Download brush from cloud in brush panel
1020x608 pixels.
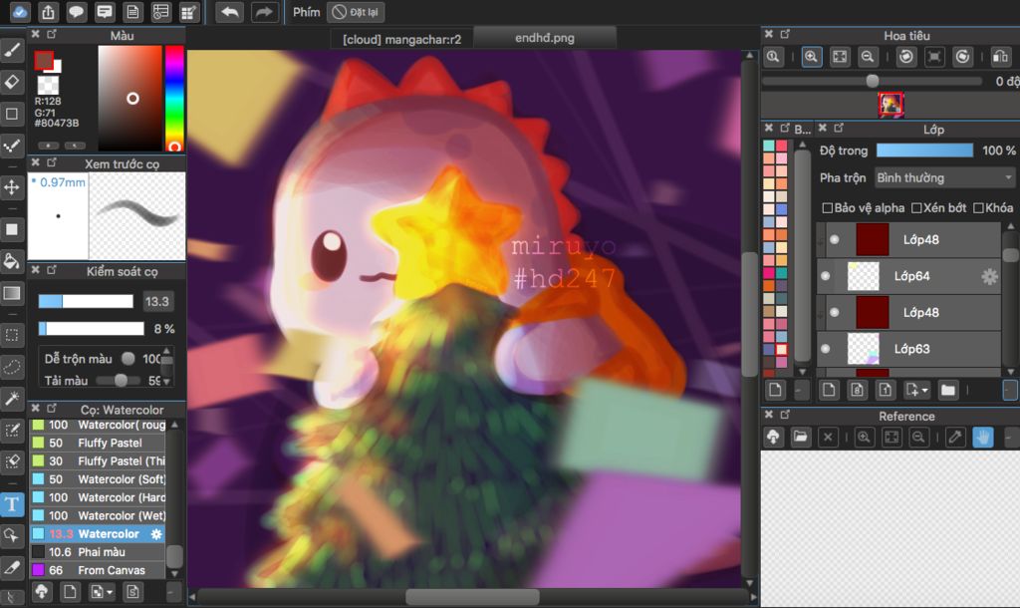pos(42,591)
